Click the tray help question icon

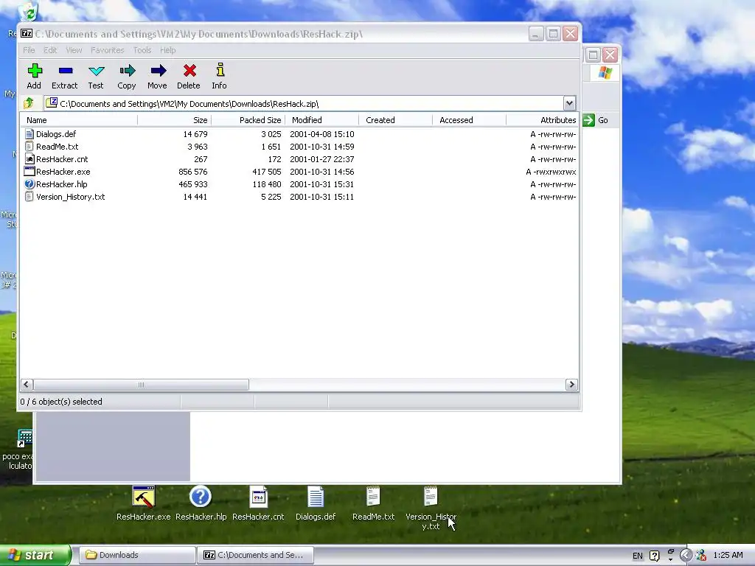655,556
